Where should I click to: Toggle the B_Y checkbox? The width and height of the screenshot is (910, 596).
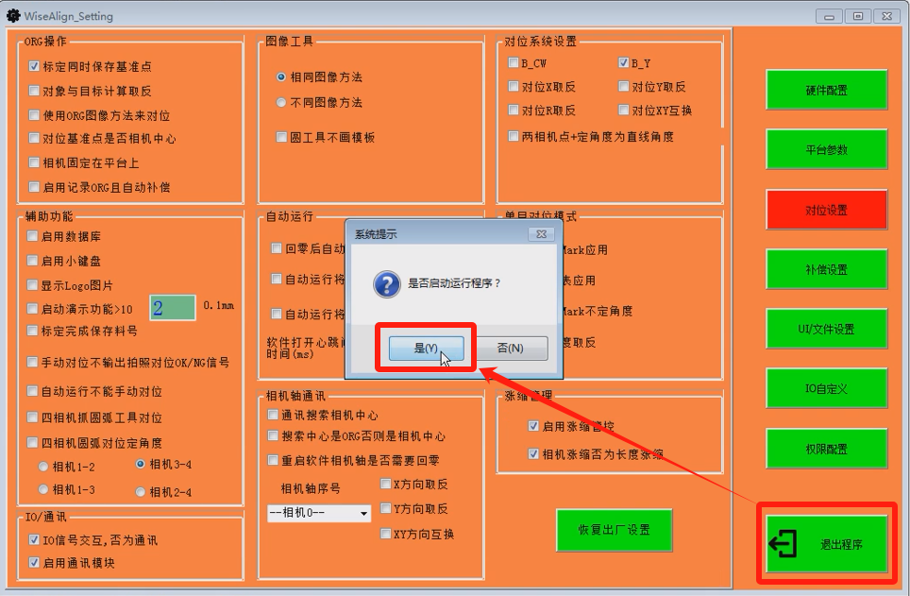coord(623,63)
